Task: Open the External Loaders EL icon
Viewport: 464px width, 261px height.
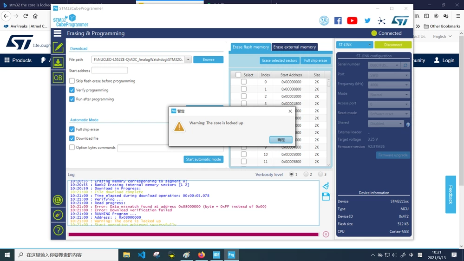Action: click(x=58, y=200)
